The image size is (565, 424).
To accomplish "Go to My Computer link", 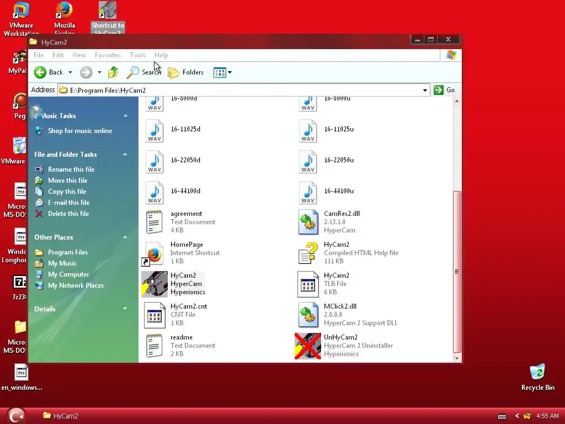I will [x=68, y=274].
